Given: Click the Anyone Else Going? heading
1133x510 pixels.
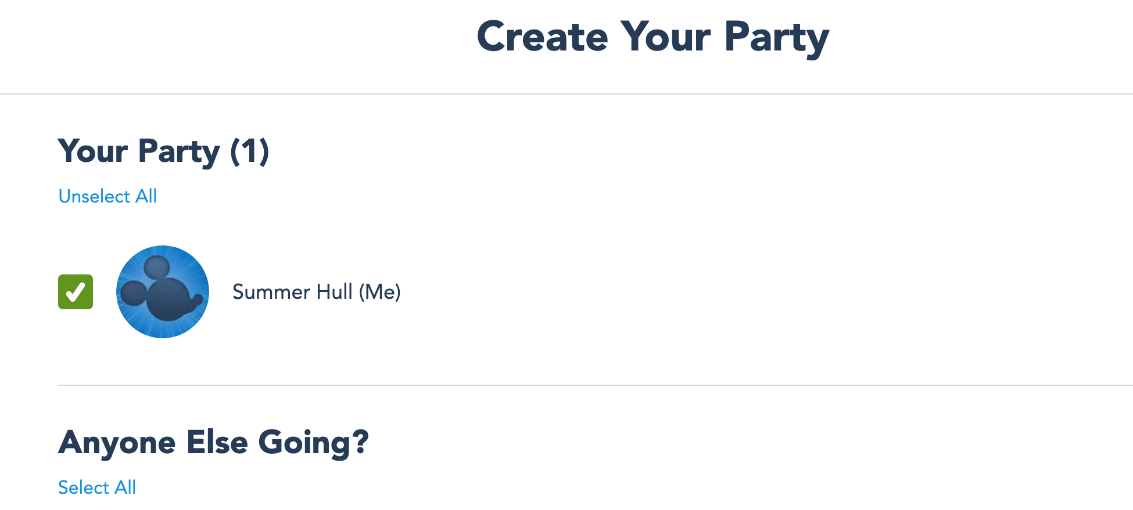Looking at the screenshot, I should [x=213, y=442].
